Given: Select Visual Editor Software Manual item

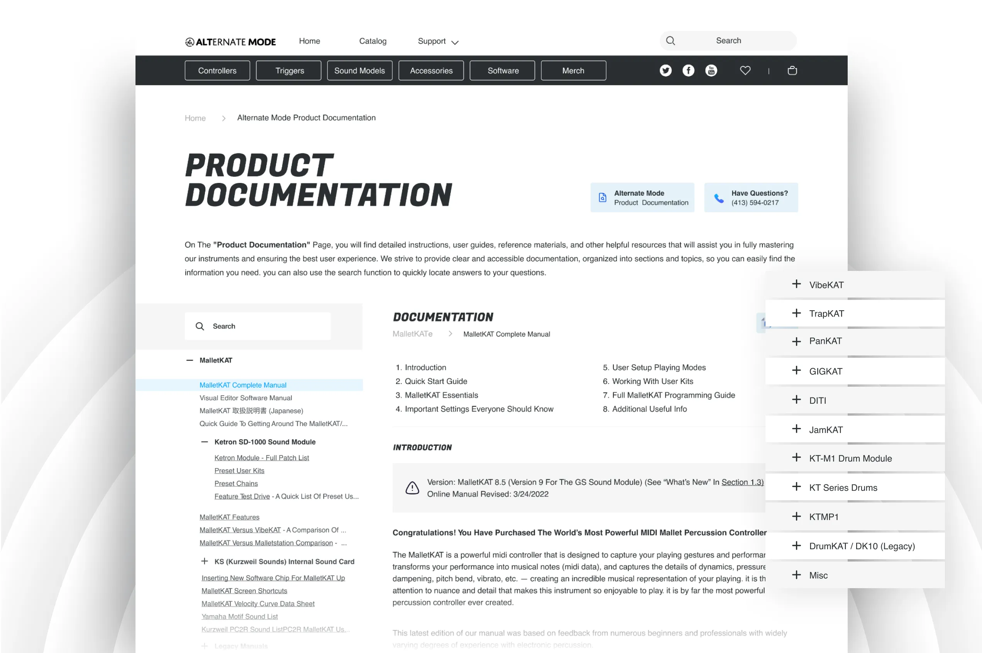Looking at the screenshot, I should pyautogui.click(x=246, y=398).
